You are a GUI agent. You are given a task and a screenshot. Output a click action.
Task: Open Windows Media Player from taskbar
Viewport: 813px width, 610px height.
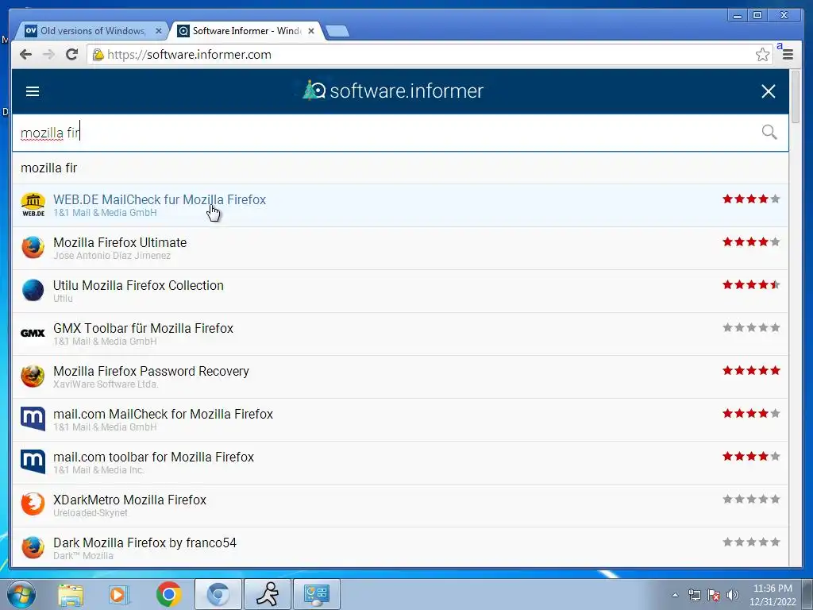pos(119,595)
